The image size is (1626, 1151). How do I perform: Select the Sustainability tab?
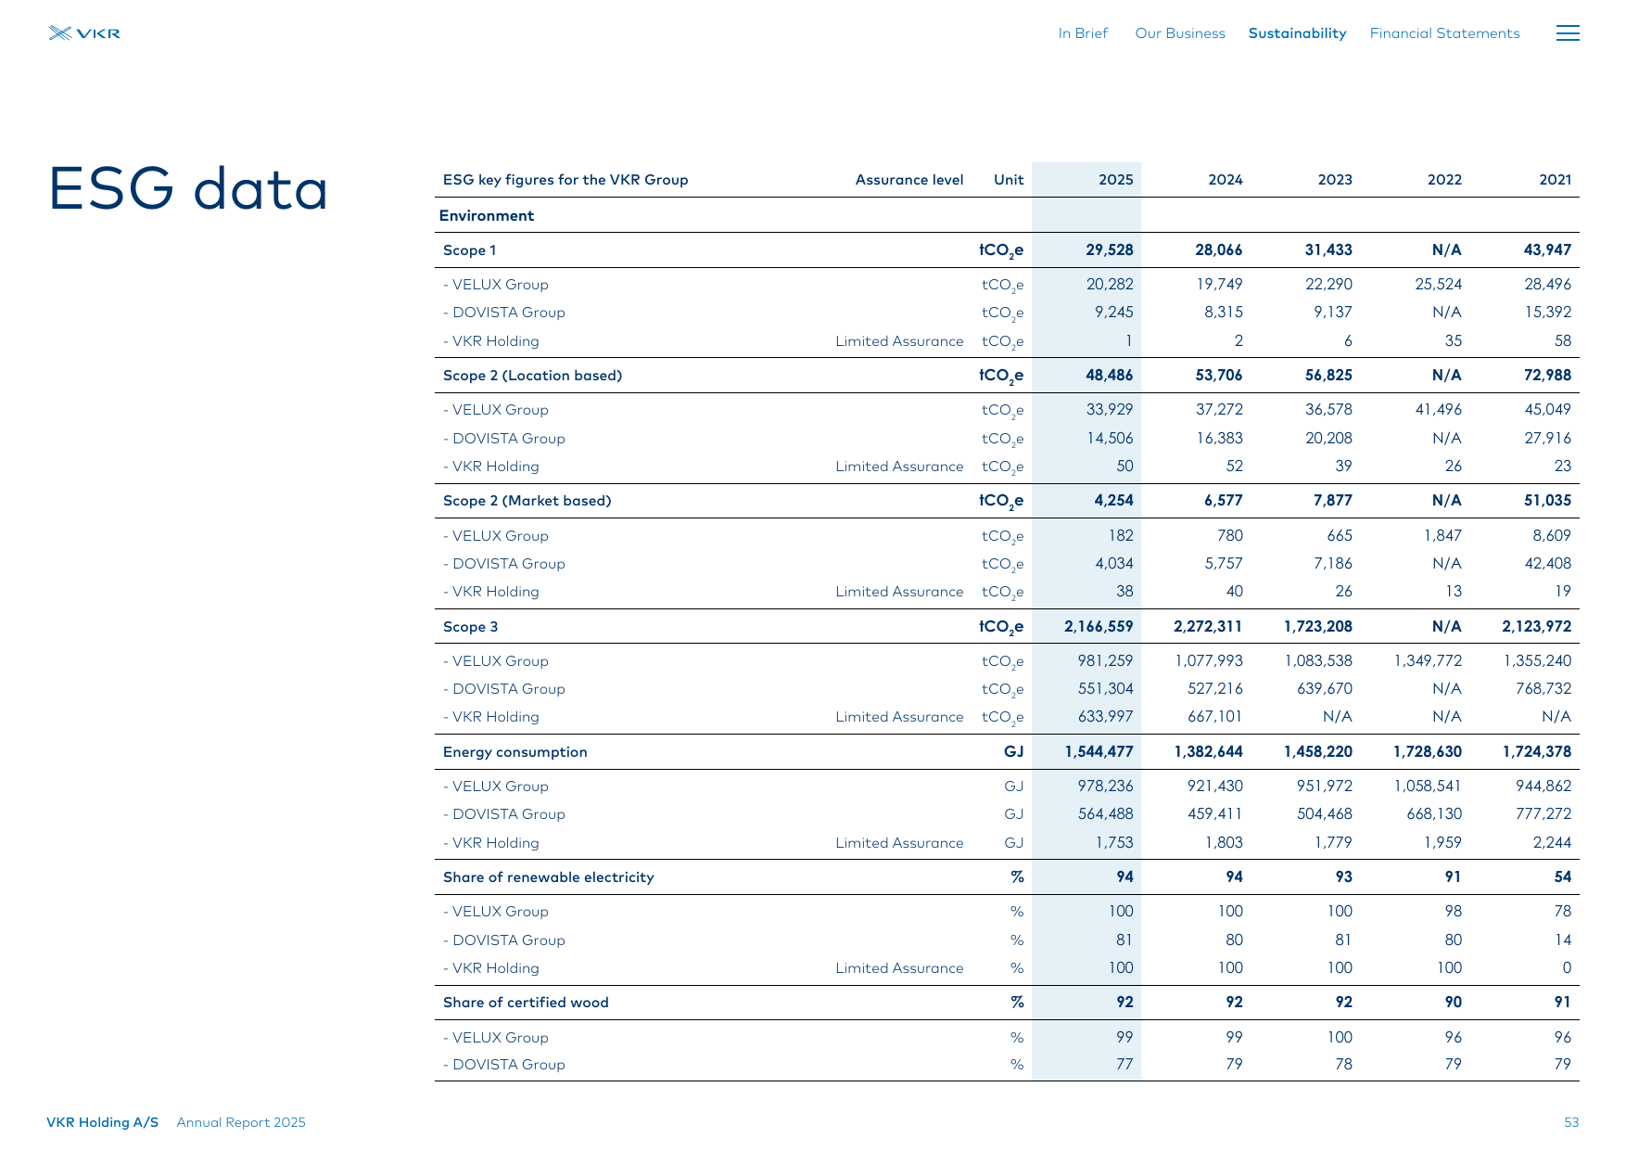(x=1297, y=33)
